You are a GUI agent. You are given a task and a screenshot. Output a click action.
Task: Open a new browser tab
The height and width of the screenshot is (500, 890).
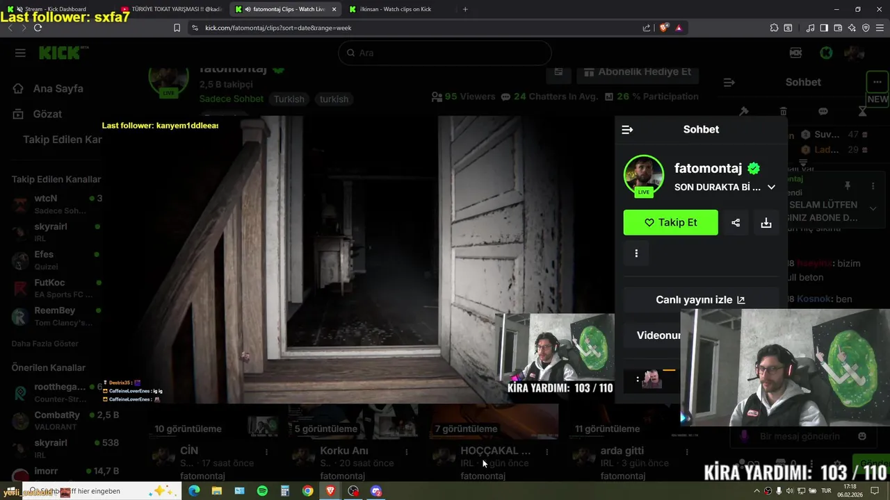coord(465,9)
